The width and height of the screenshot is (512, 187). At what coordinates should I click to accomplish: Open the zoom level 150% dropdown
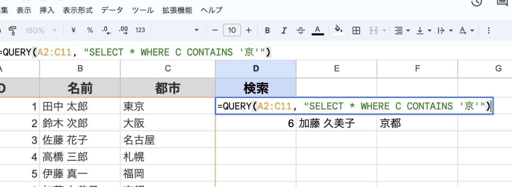(x=42, y=30)
